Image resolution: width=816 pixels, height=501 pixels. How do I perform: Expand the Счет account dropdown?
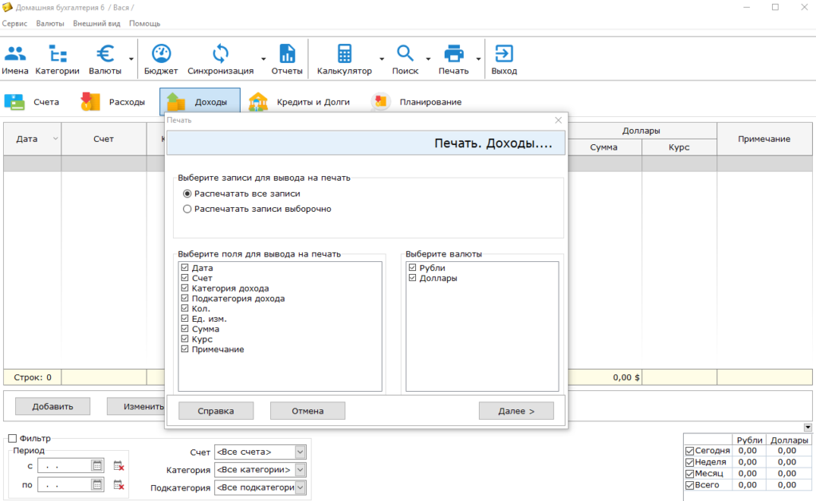(300, 452)
